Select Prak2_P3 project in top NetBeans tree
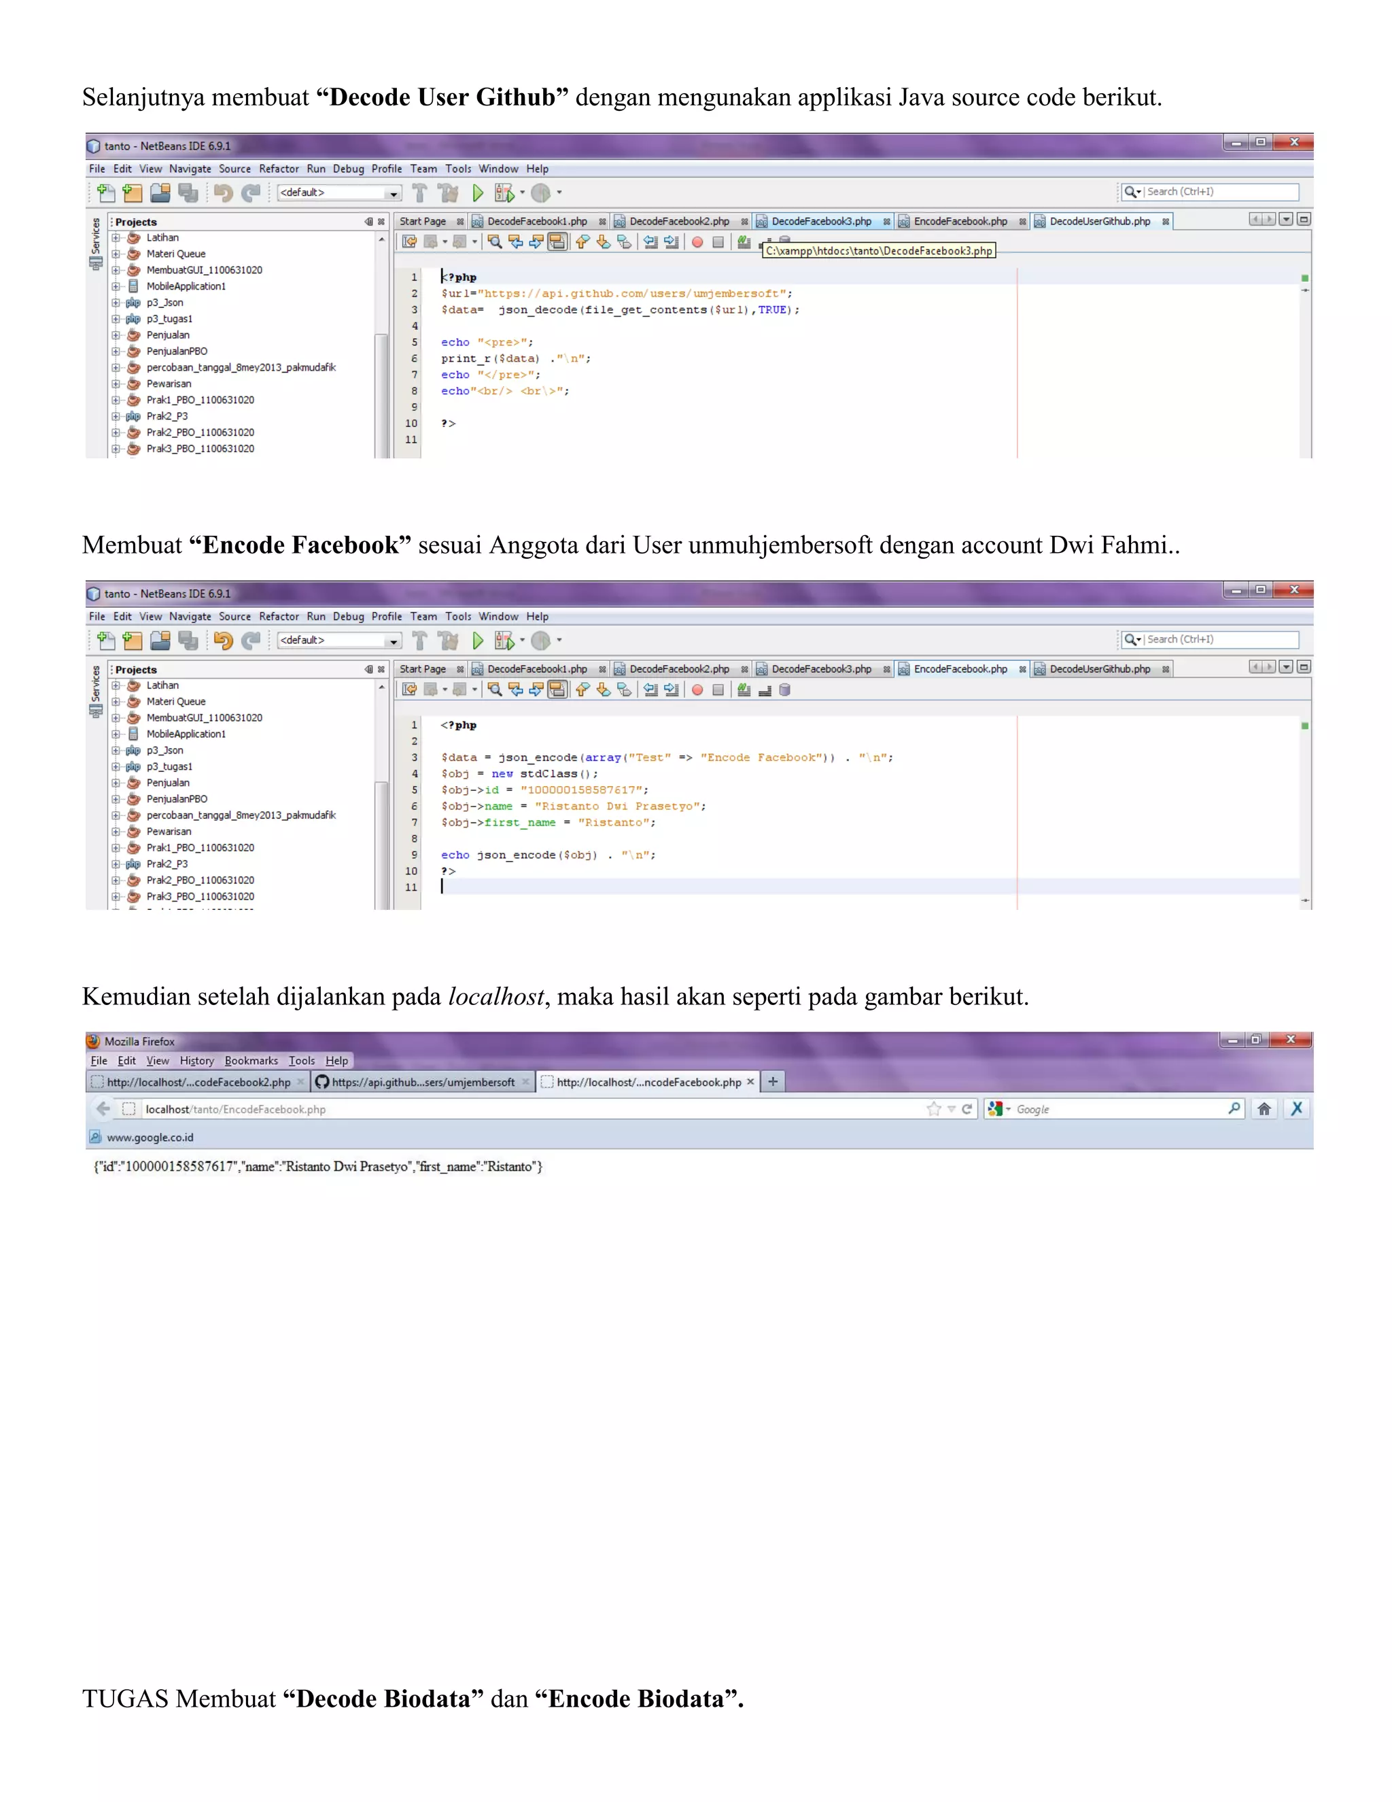The width and height of the screenshot is (1392, 1802). pyautogui.click(x=167, y=416)
